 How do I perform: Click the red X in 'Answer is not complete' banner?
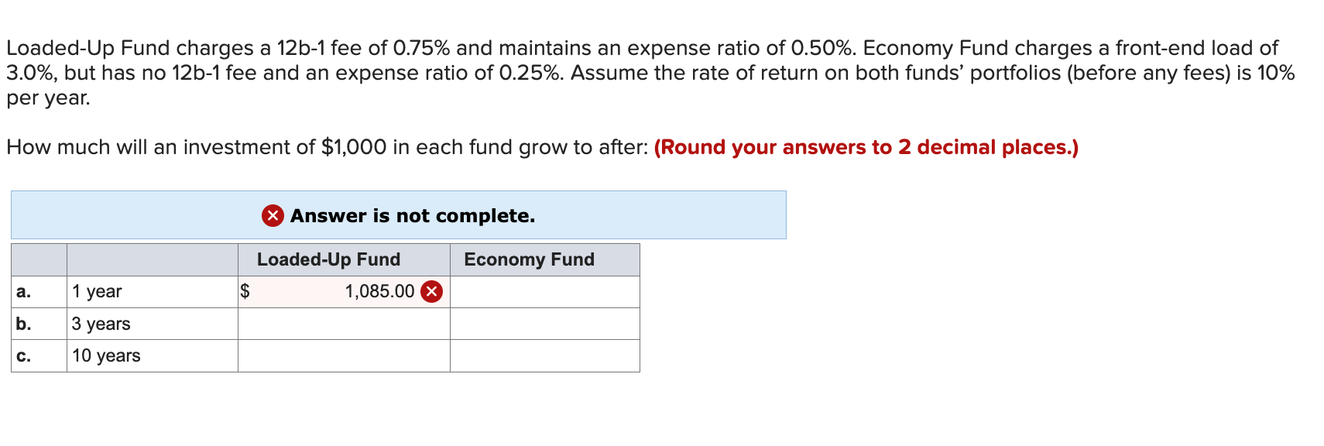tap(272, 216)
